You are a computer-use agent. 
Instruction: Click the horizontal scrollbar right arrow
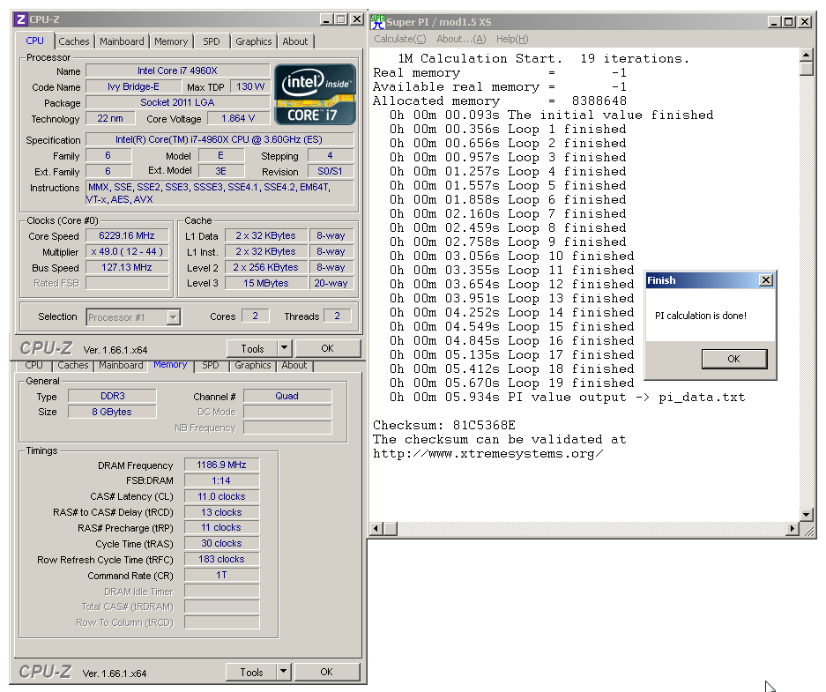tap(792, 528)
